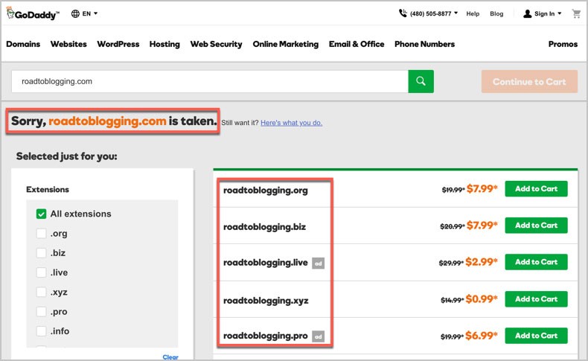The width and height of the screenshot is (588, 361).
Task: Focus the domain search input field
Action: point(210,81)
